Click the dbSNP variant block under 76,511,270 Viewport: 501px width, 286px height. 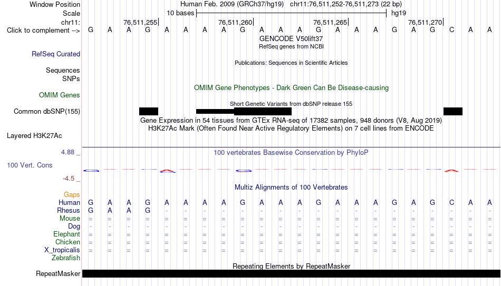453,112
